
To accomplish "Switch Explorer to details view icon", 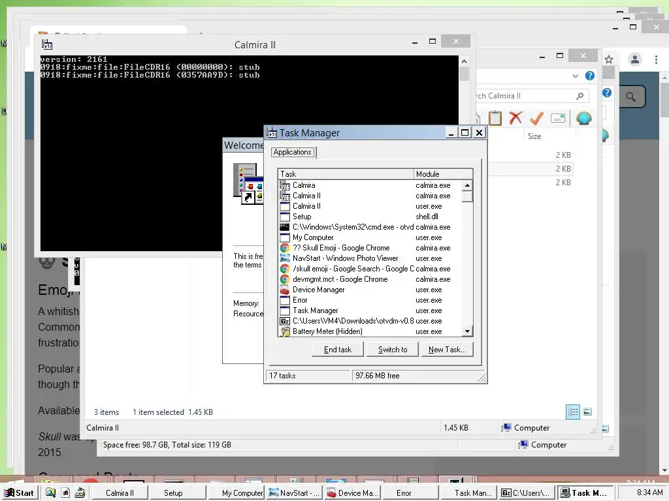I will 573,412.
